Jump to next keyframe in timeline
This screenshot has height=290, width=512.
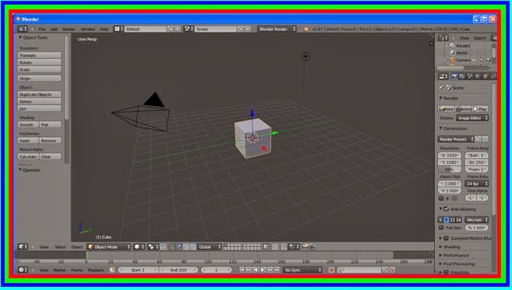pos(270,270)
